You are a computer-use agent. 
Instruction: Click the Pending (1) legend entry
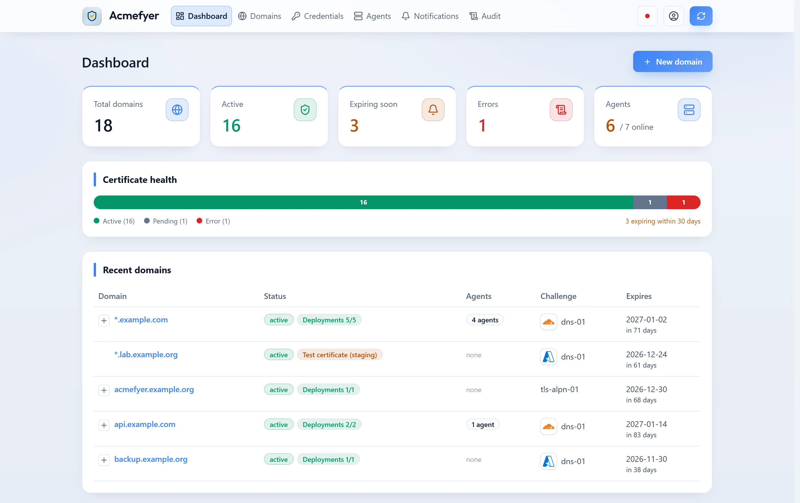(166, 221)
